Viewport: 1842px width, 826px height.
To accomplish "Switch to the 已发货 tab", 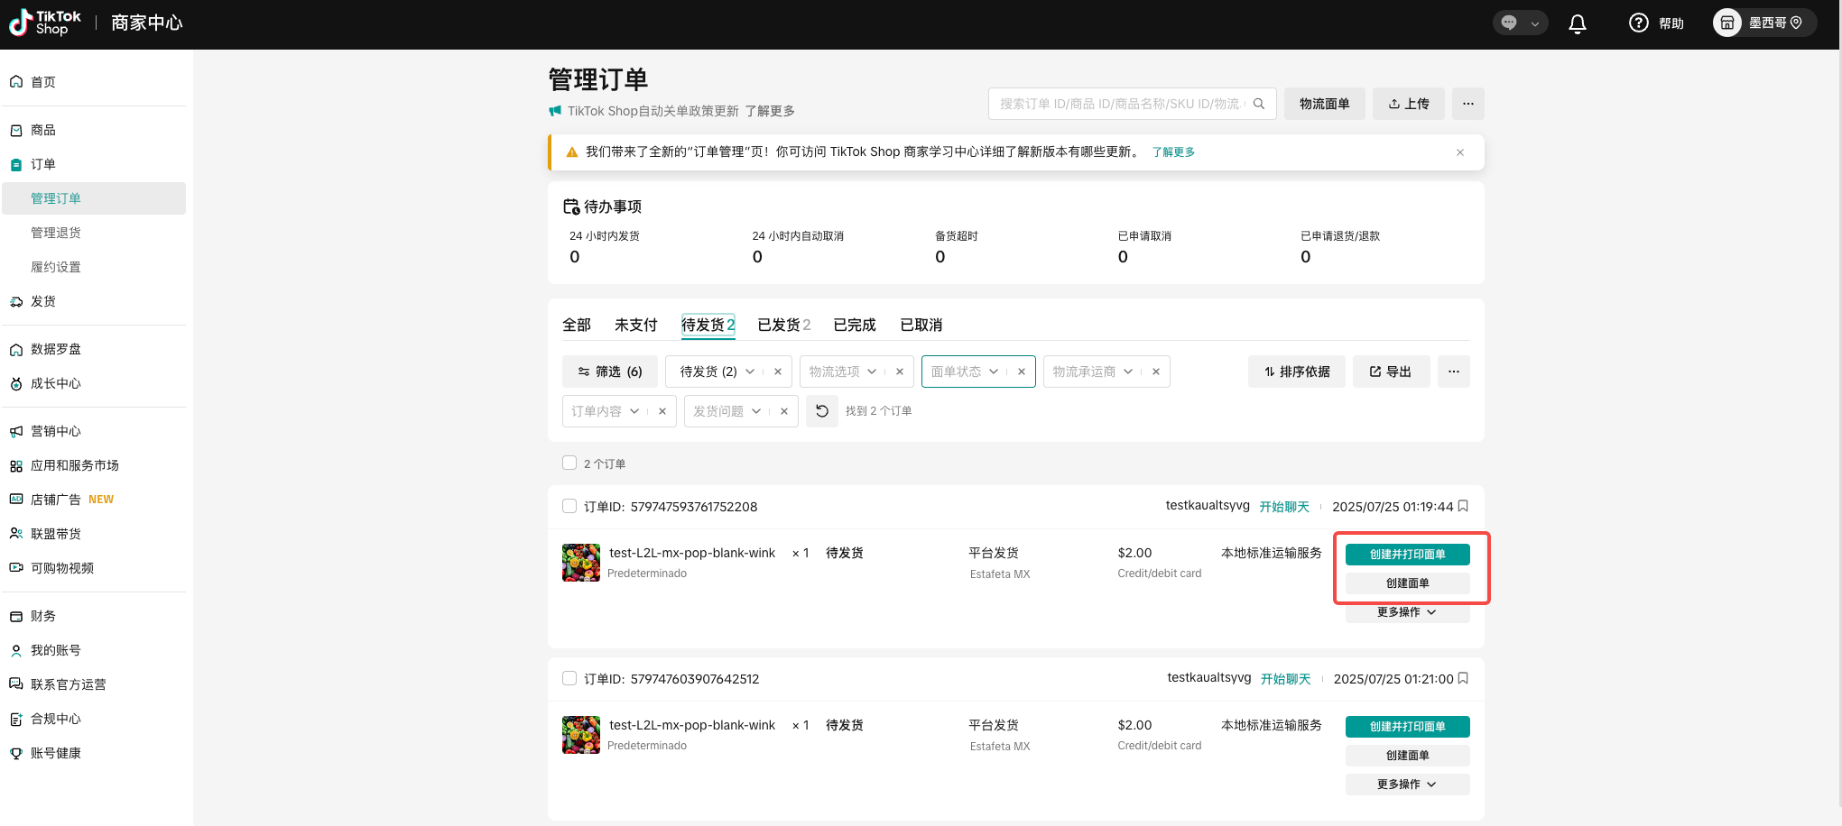I will tap(782, 325).
